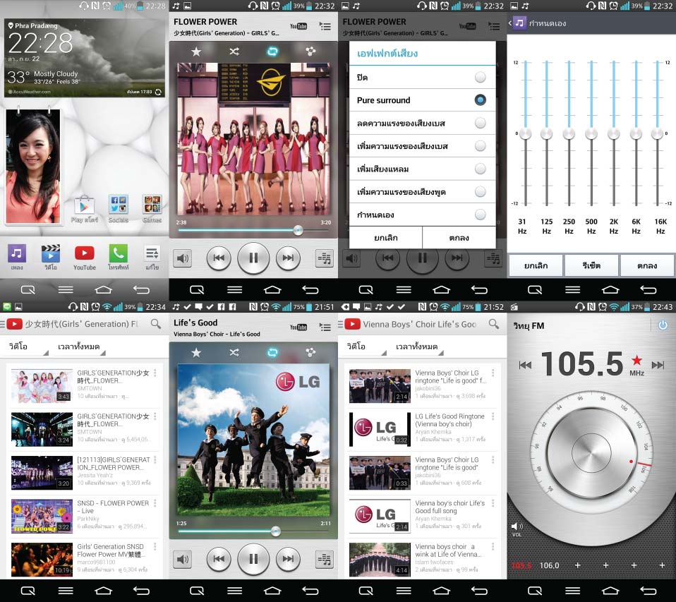Choose the เพิ่มความแรงของเสียงเบส sound effect
The image size is (676, 602).
click(422, 146)
